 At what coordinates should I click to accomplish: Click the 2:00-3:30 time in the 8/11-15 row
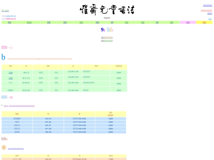(x=73, y=77)
